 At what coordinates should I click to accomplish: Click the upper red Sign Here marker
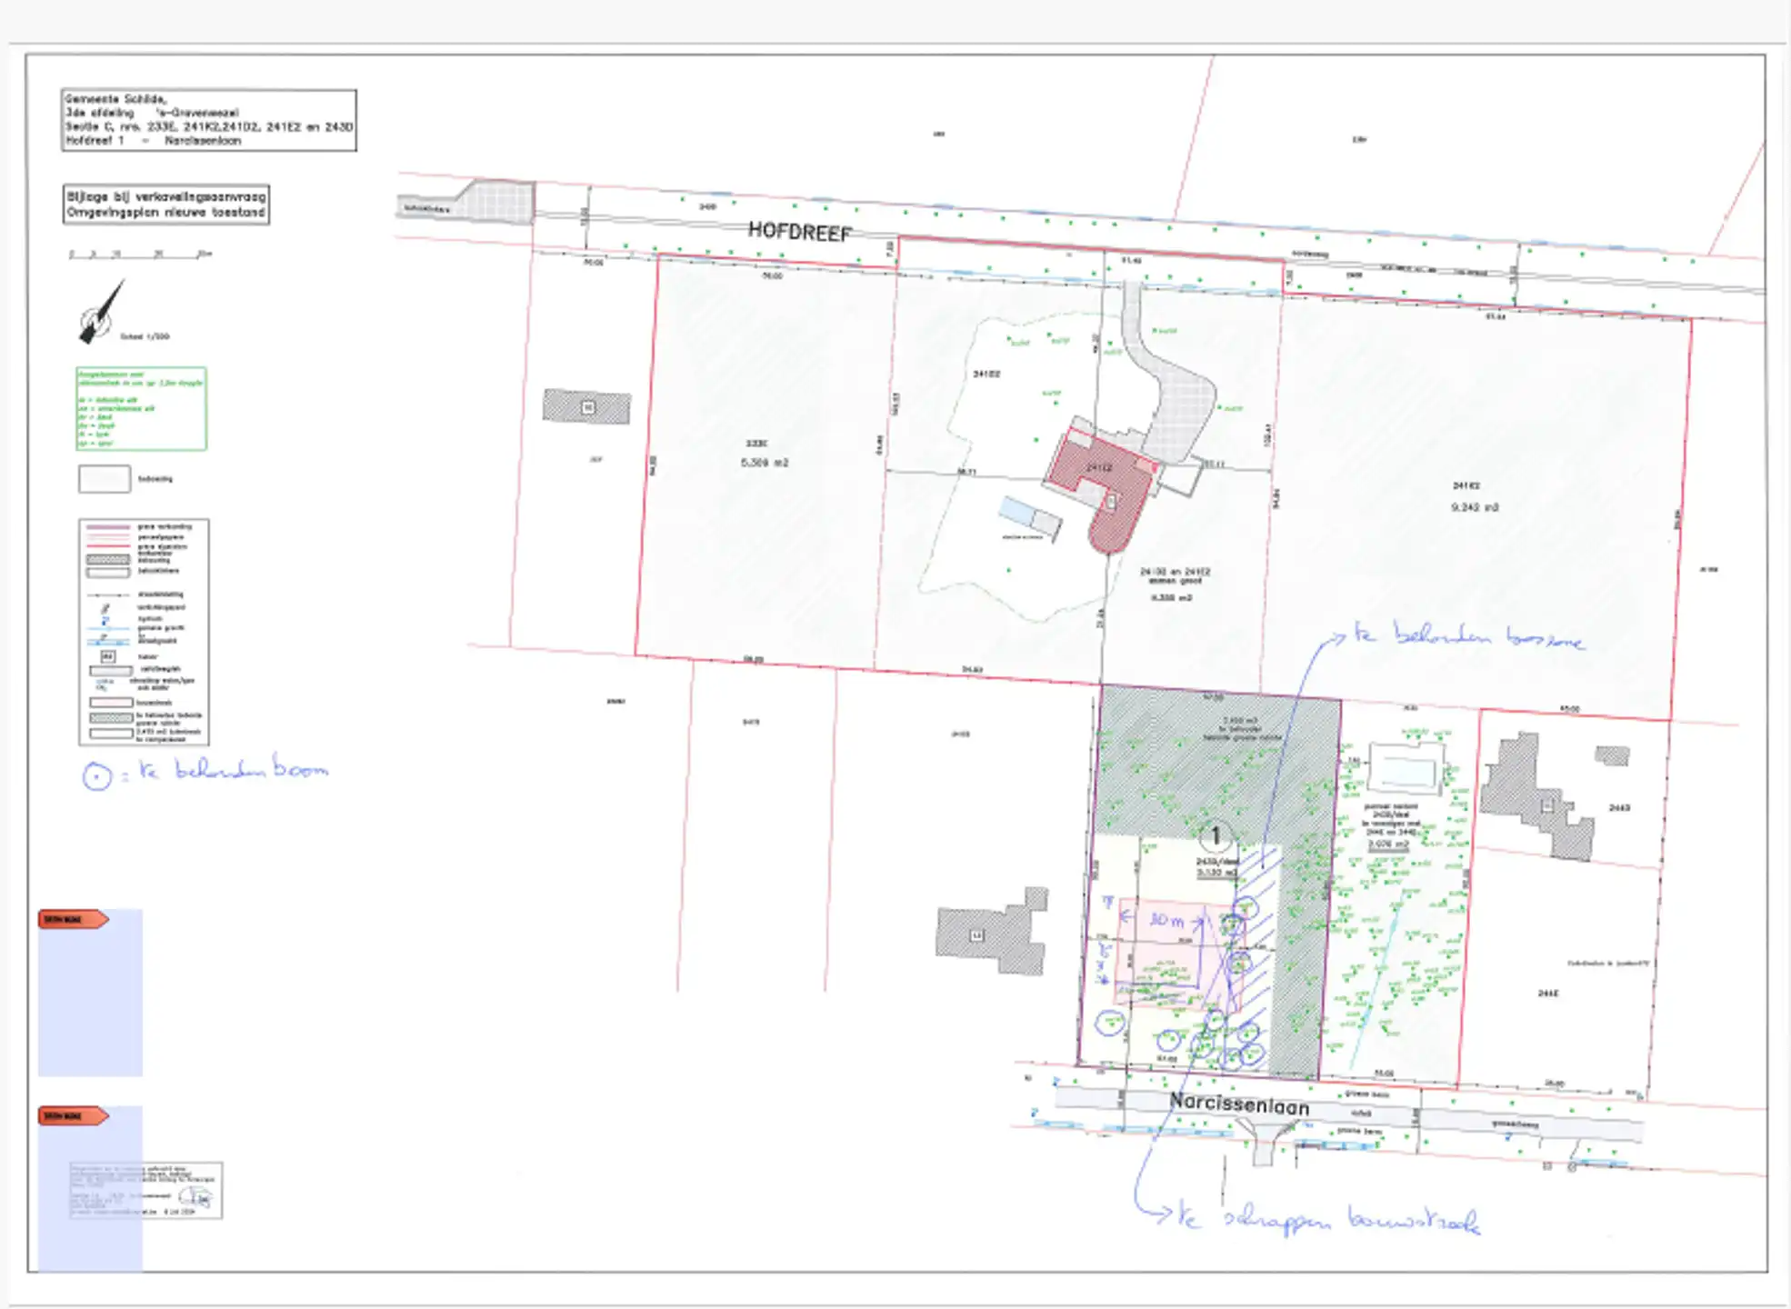pyautogui.click(x=73, y=919)
